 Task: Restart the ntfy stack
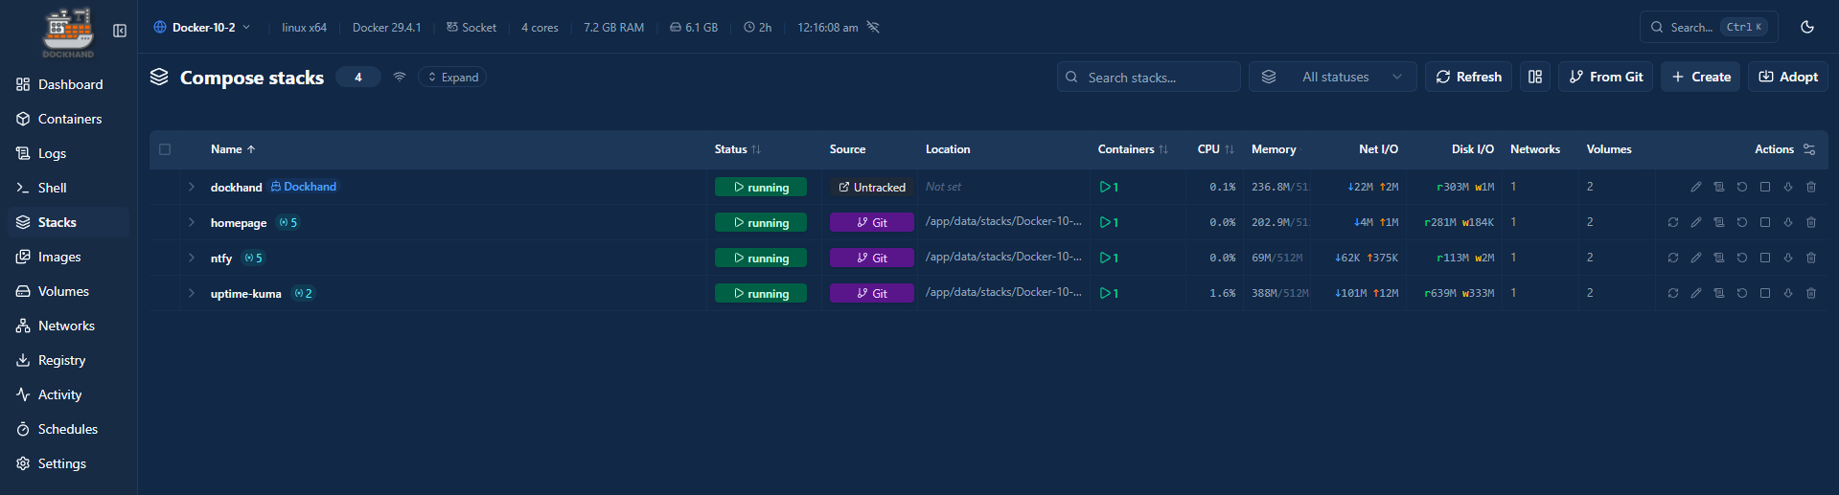1742,258
